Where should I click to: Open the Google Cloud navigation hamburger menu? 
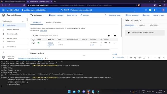tap(3, 10)
